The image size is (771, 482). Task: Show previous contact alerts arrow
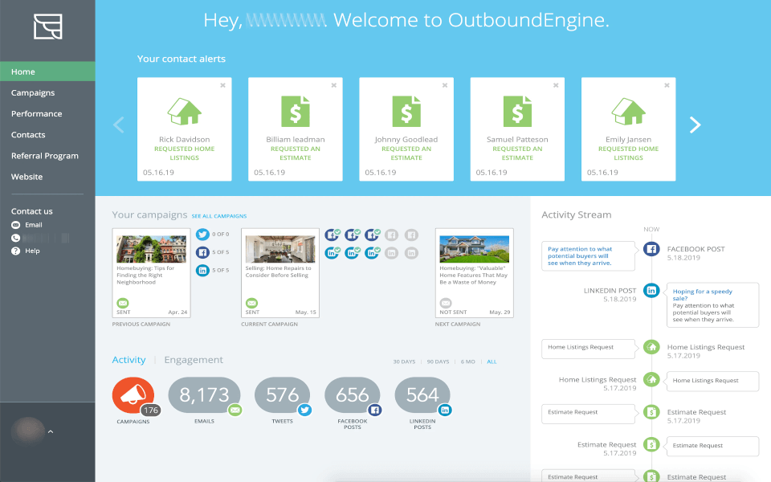(119, 125)
